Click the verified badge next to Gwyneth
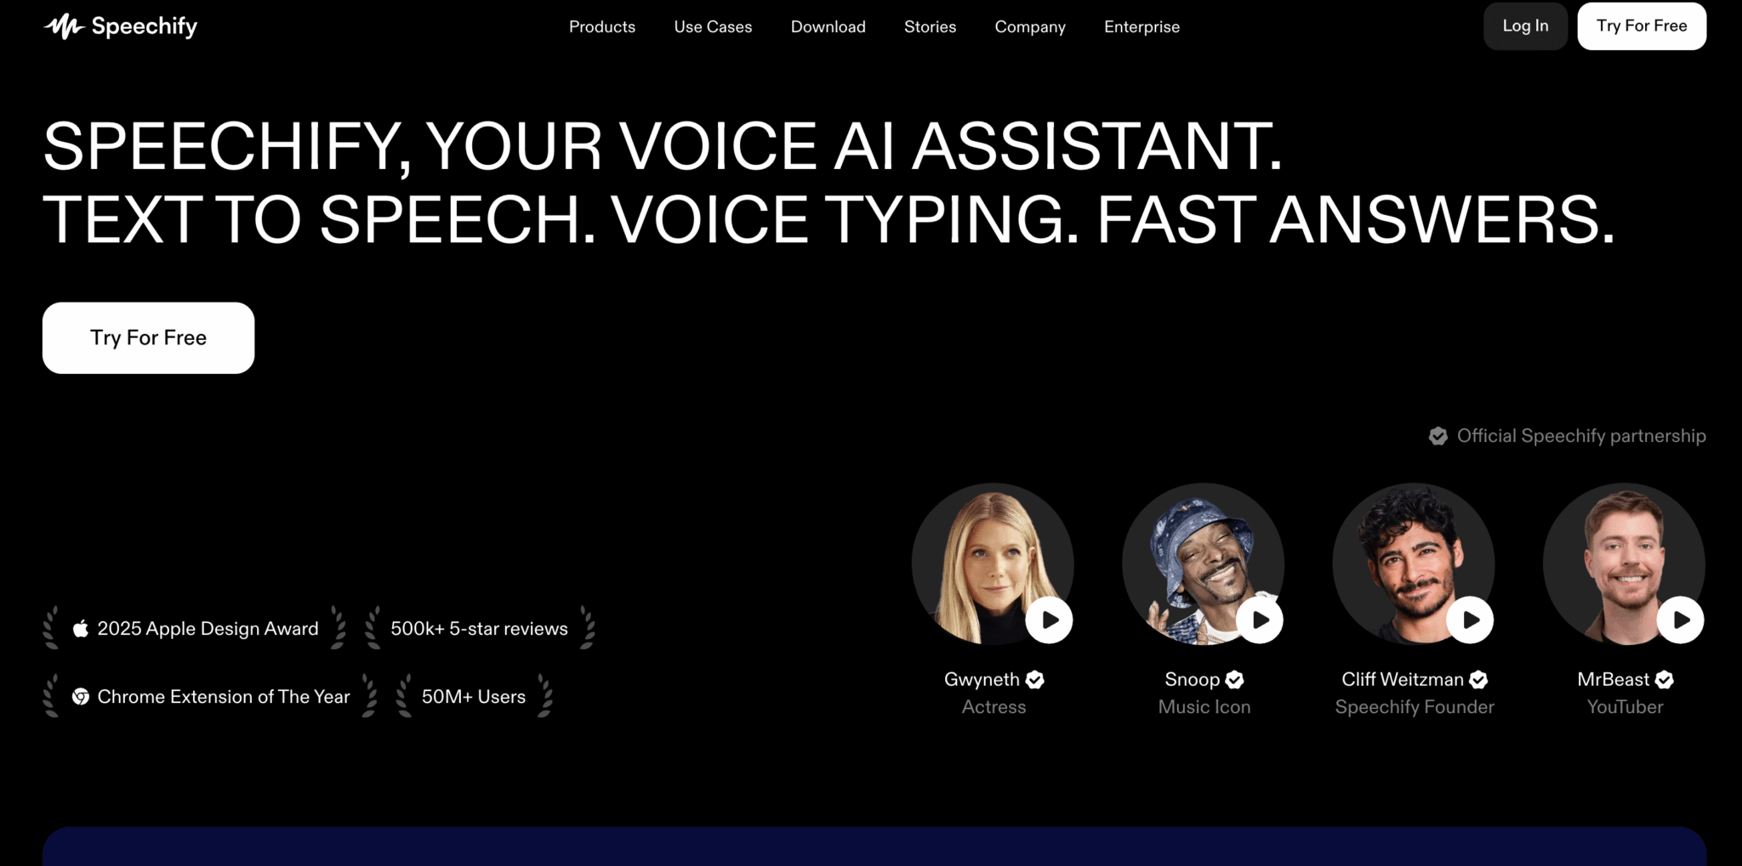1742x866 pixels. (x=1035, y=680)
